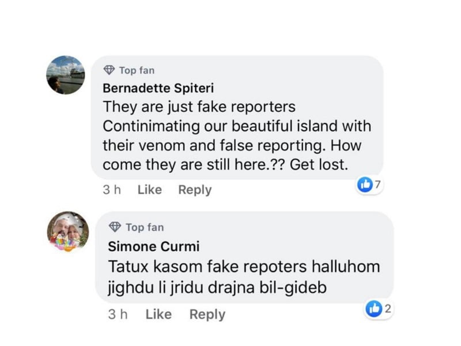Viewport: 461px width, 346px height.
Task: Reply to Bernadette Spiteri's comment
Action: pos(195,190)
